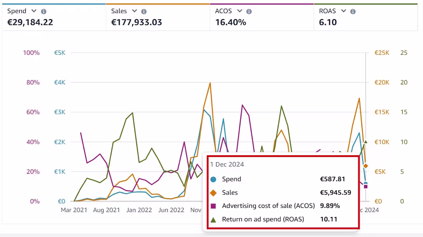Open the Sales metric selector chevron
Screen dimensions: 423x237
coord(134,12)
